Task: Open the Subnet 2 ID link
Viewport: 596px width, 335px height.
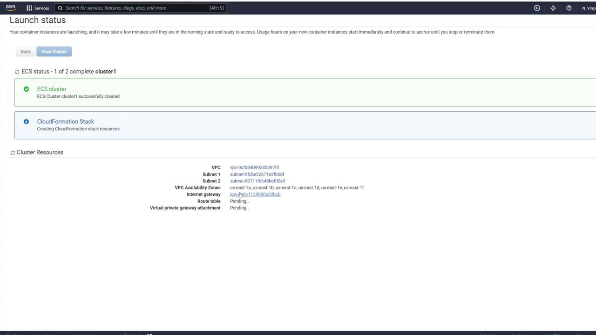Action: [x=257, y=181]
